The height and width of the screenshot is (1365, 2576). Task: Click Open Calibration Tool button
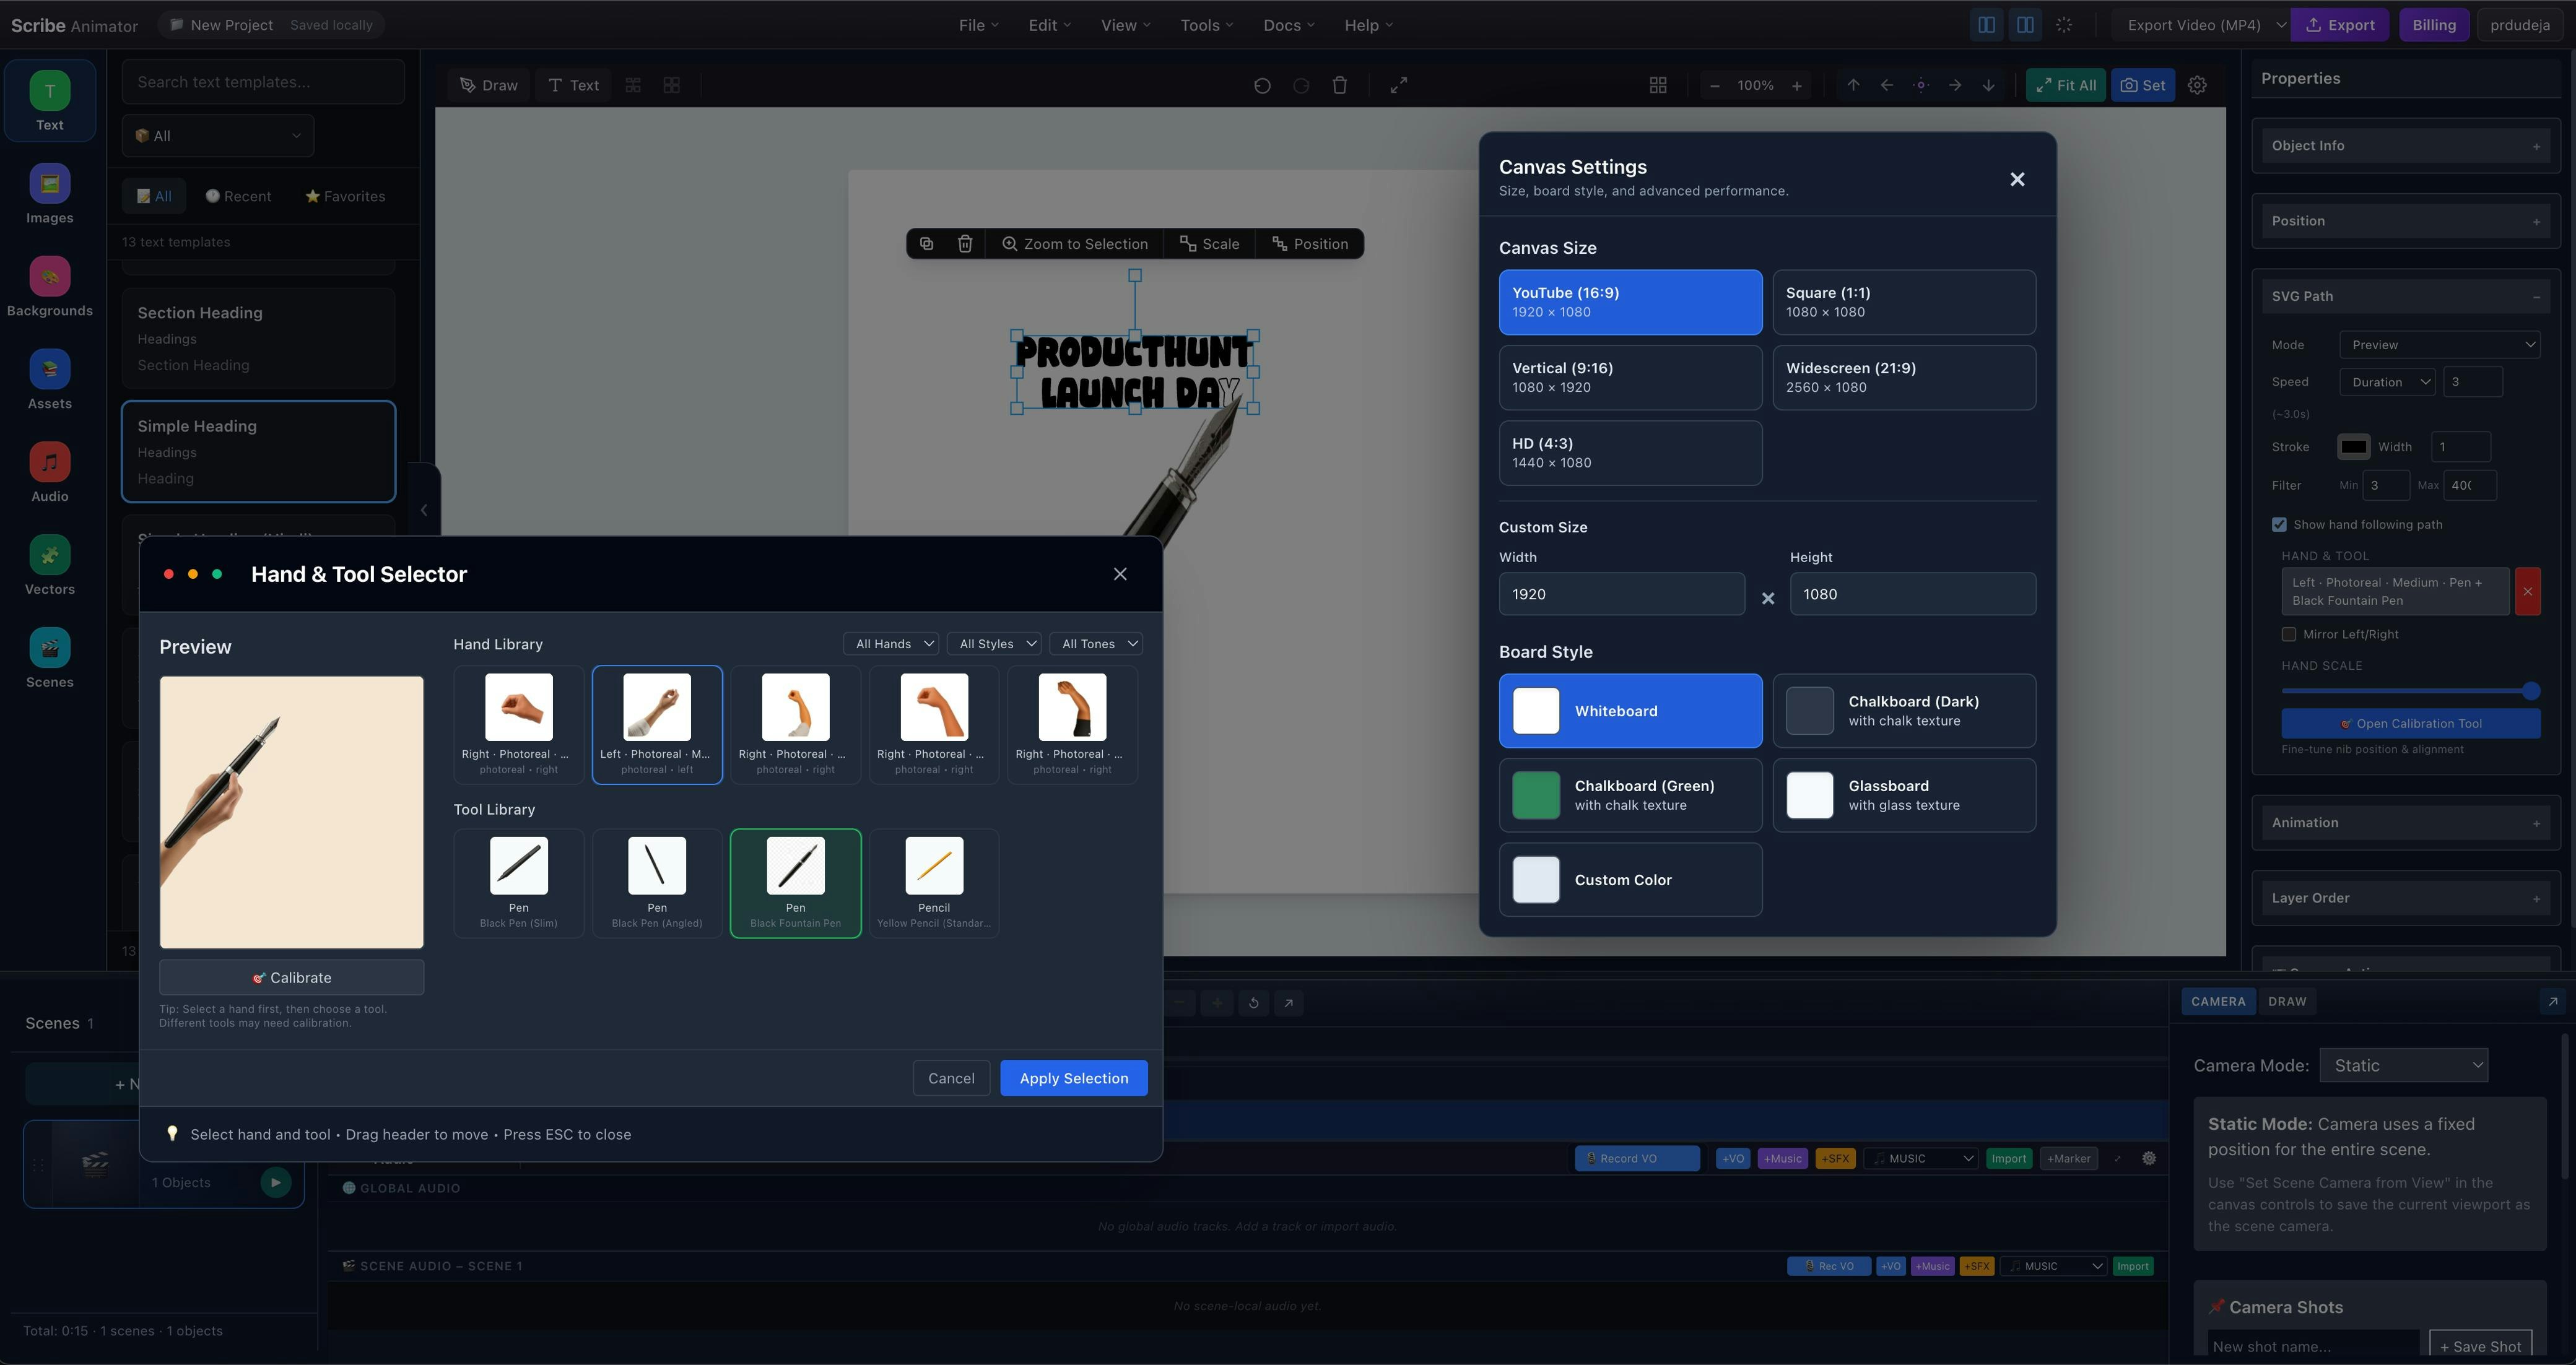click(2410, 724)
